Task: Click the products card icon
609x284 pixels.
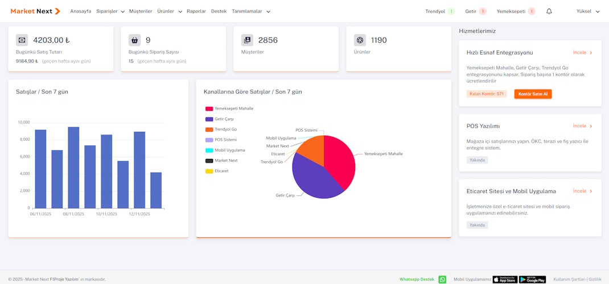Action: 360,40
